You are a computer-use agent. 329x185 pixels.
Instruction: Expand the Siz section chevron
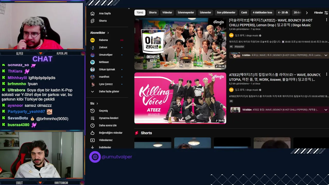pyautogui.click(x=97, y=104)
